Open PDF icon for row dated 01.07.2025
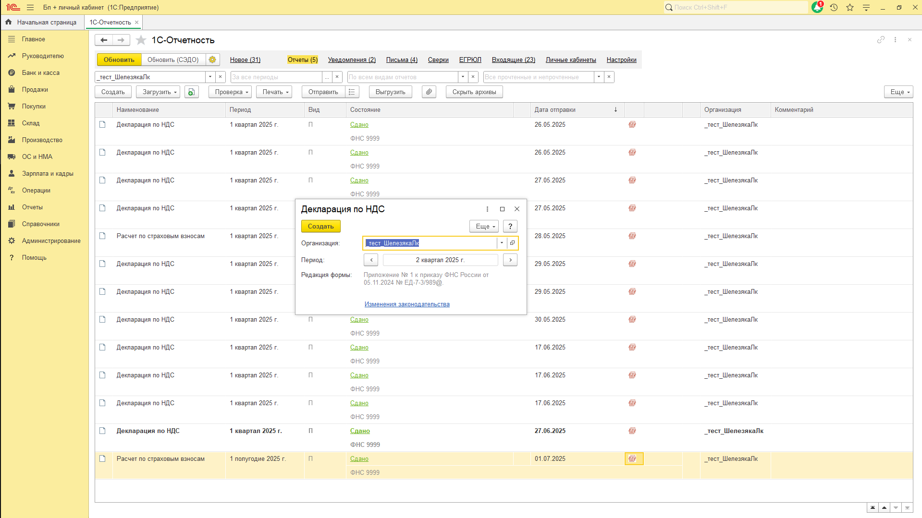The width and height of the screenshot is (922, 518). [632, 458]
